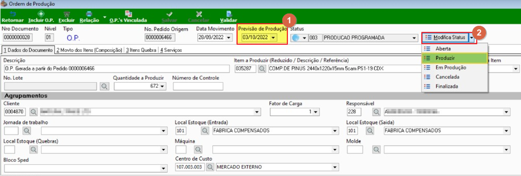Select Aberta in status menu
The height and width of the screenshot is (176, 521).
click(x=454, y=49)
